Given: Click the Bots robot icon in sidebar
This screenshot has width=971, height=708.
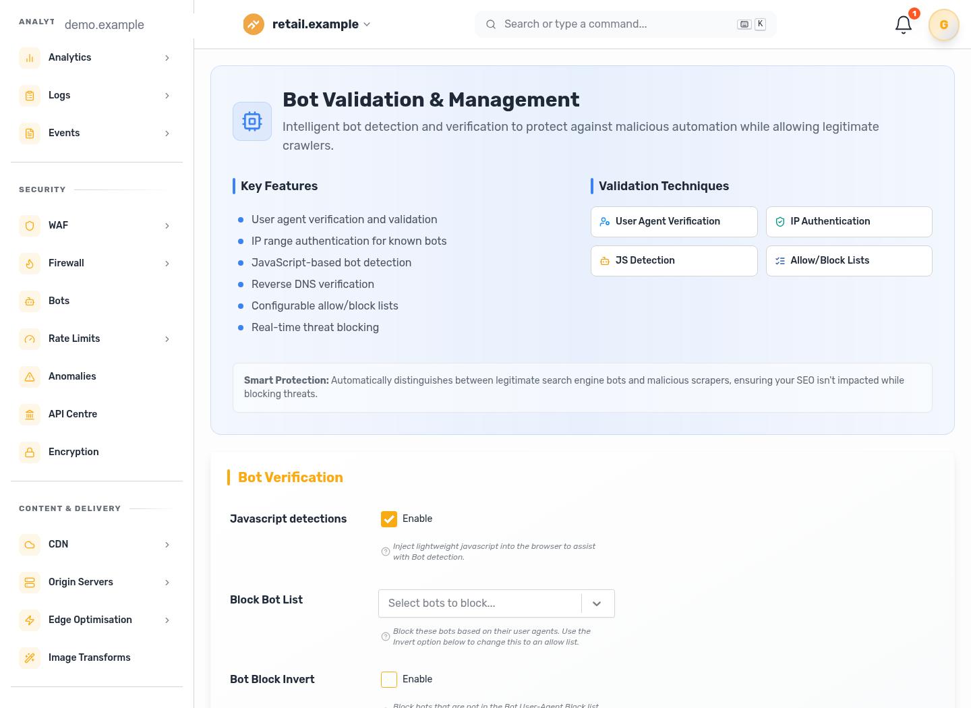Looking at the screenshot, I should pos(30,301).
